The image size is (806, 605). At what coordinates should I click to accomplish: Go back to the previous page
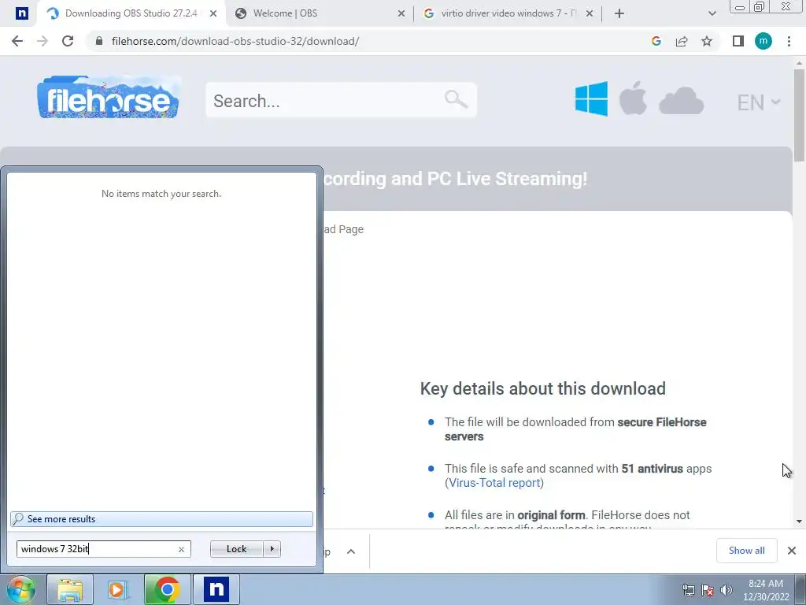click(x=17, y=41)
